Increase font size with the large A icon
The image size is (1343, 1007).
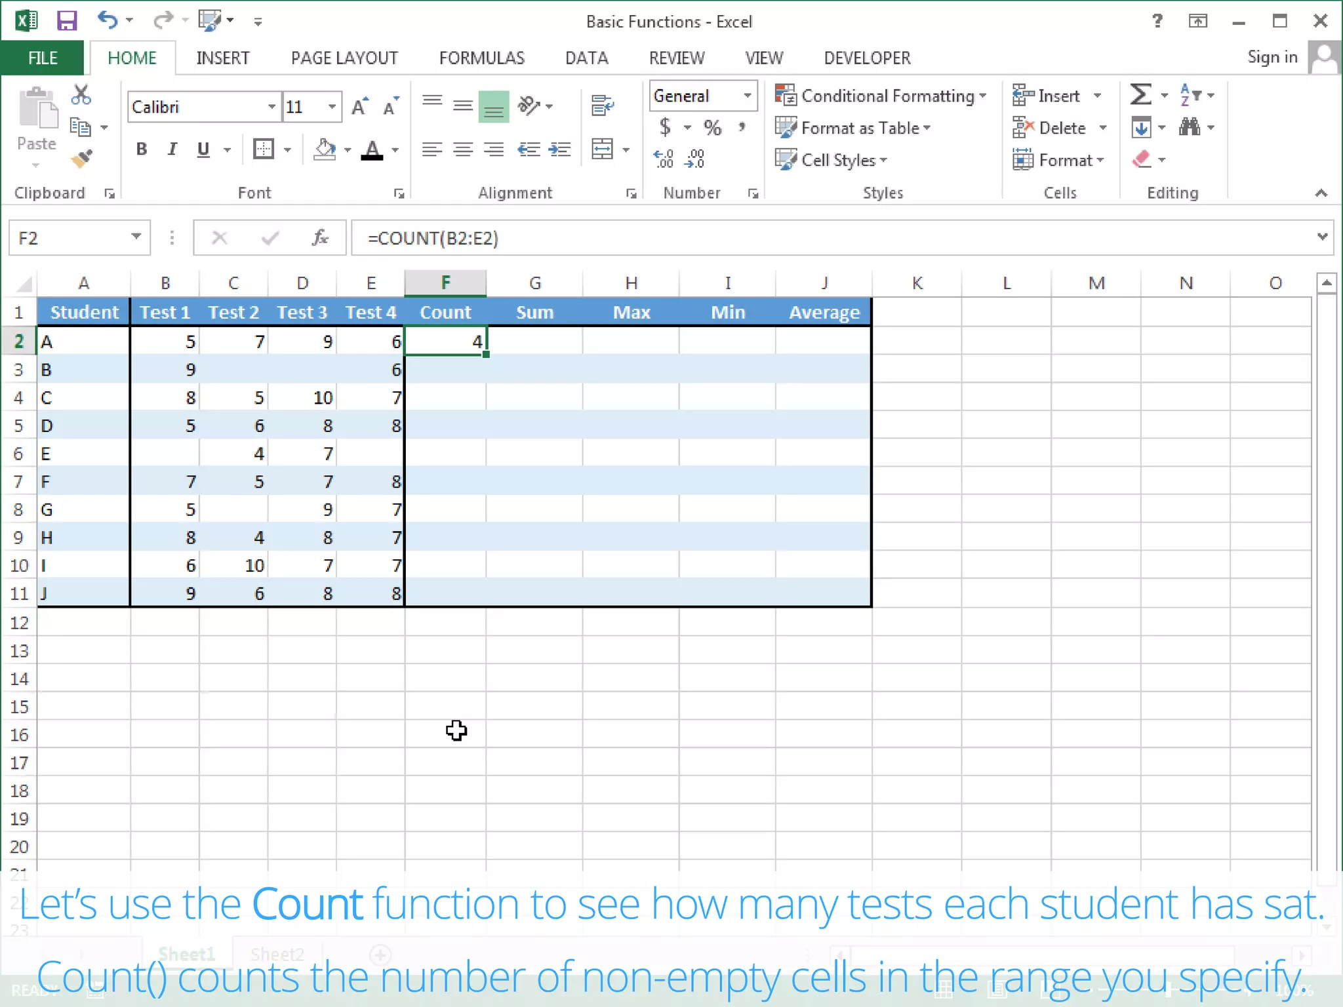coord(359,106)
